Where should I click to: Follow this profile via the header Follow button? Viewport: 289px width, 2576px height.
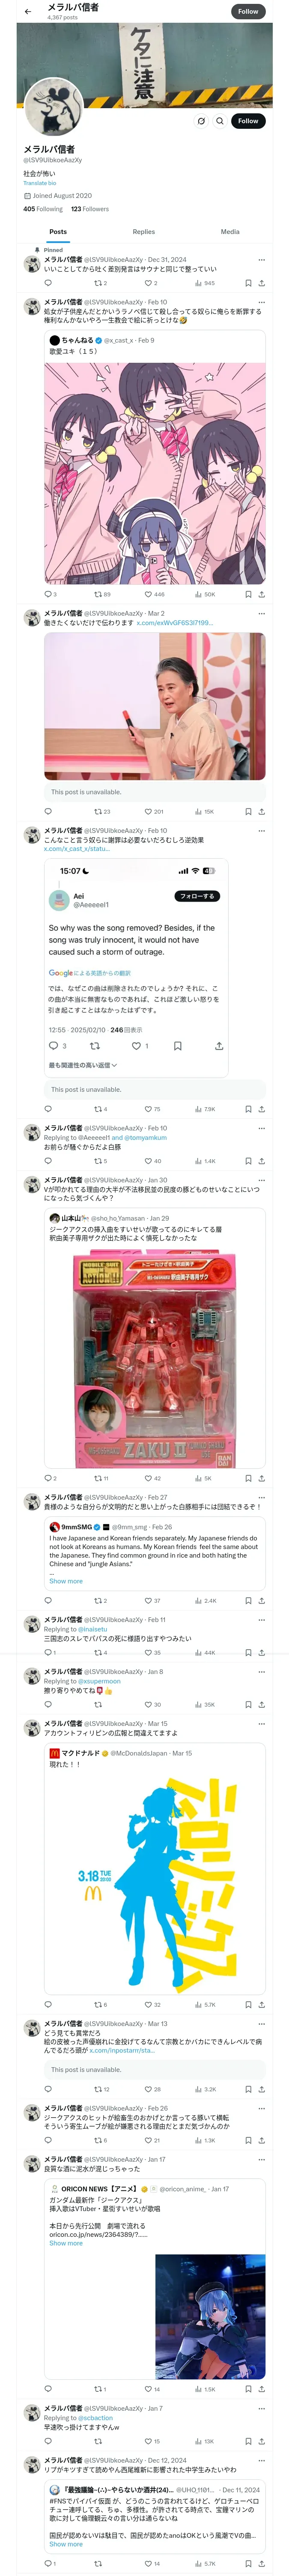pos(248,11)
